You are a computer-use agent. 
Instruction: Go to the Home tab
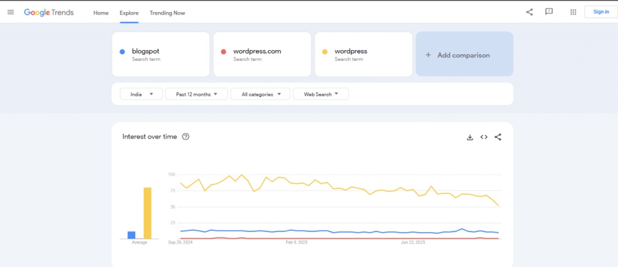[101, 13]
